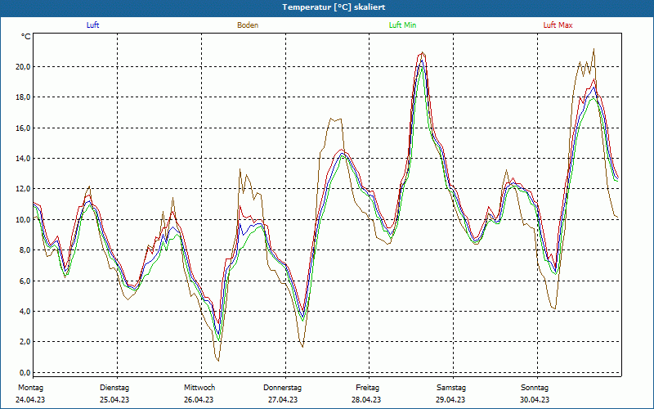Click the '12,0' y-axis value
The width and height of the screenshot is (654, 409).
pyautogui.click(x=23, y=189)
